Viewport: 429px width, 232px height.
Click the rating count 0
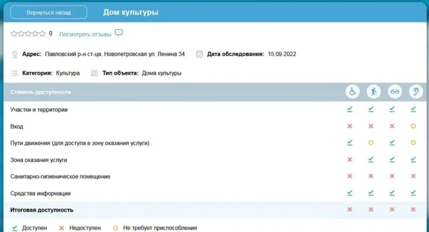pos(51,33)
